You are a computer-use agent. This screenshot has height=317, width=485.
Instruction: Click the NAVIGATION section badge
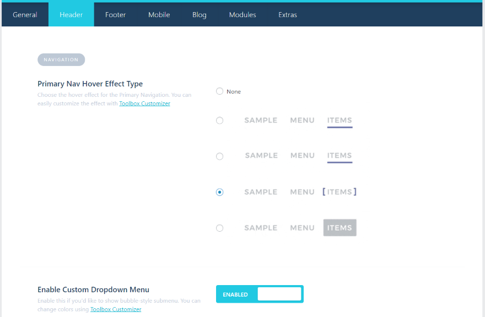[x=61, y=59]
